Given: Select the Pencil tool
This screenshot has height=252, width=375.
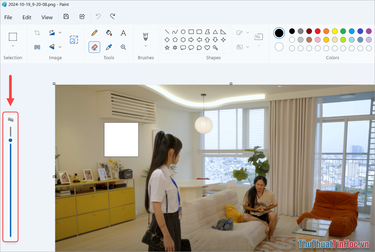Looking at the screenshot, I should (94, 33).
